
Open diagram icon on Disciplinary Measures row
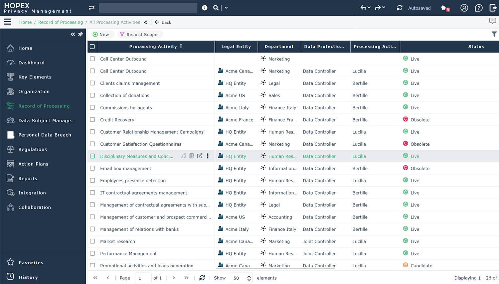184,156
